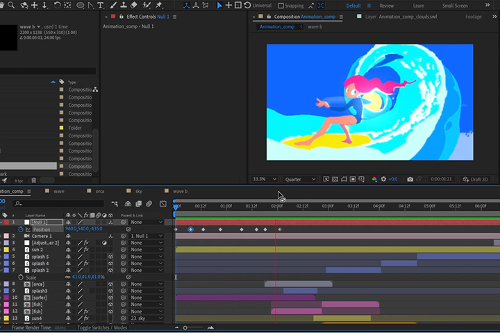Click the wave b breadcrumb in the viewer
Image resolution: width=500 pixels, height=333 pixels.
click(x=315, y=27)
